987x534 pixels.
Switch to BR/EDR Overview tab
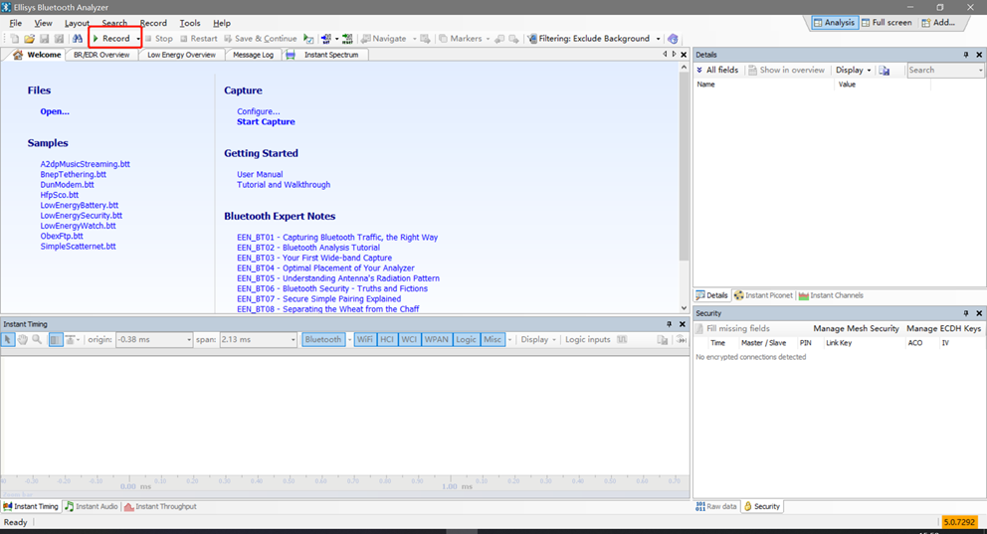[101, 55]
